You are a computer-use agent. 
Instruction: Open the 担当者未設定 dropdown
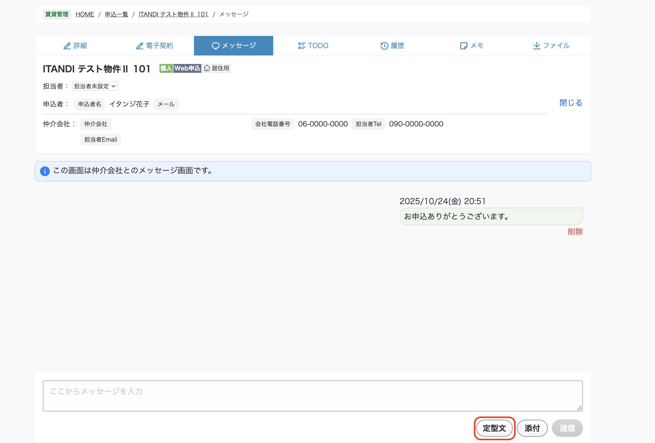coord(95,86)
